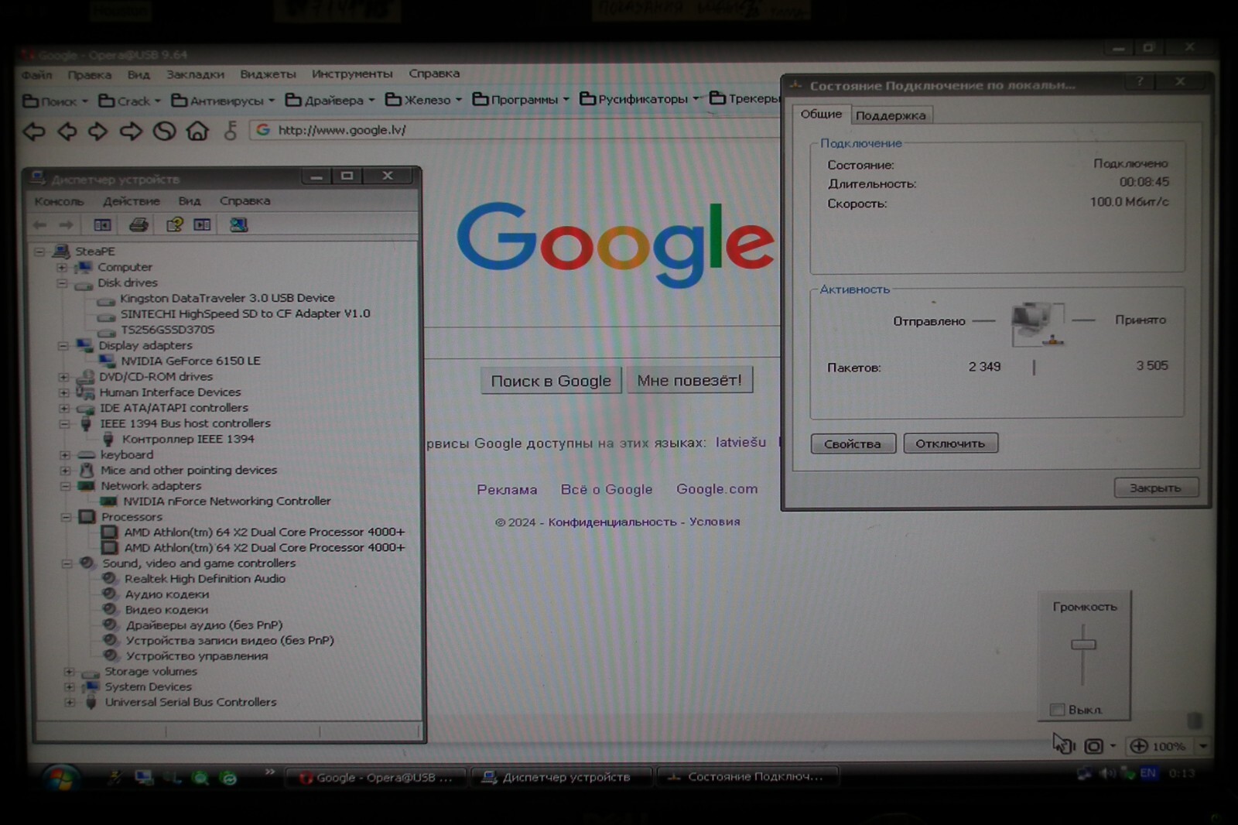
Task: Switch to the Поддержка tab
Action: 891,115
